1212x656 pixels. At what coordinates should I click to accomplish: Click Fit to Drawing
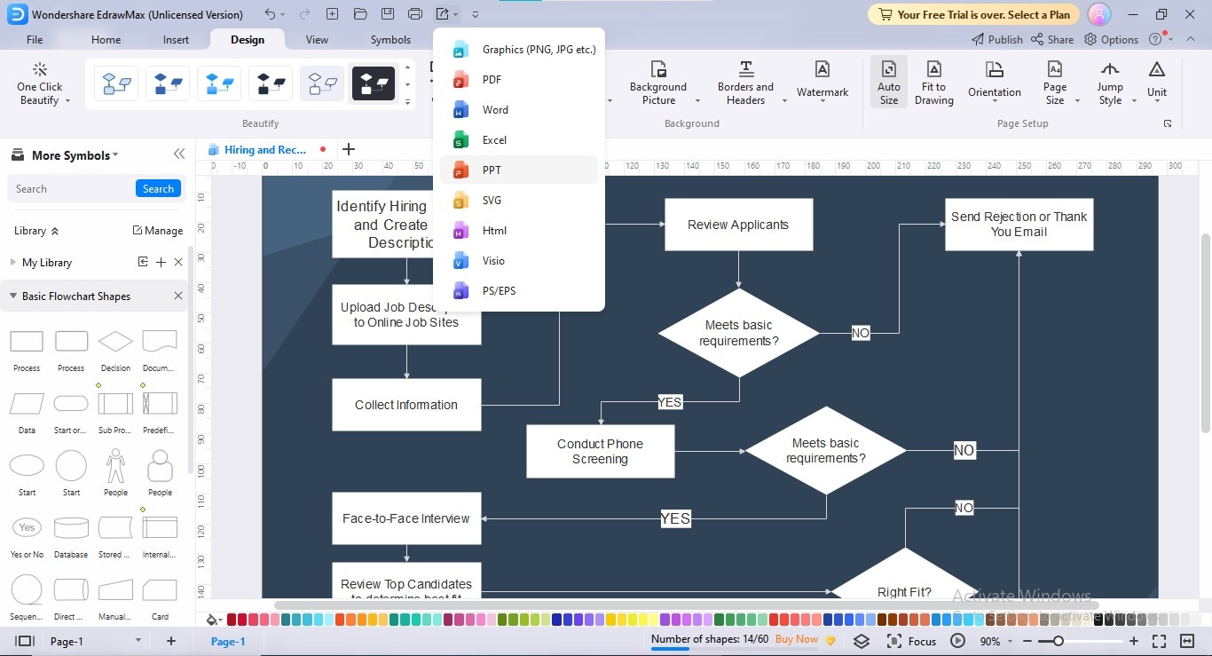(x=933, y=83)
